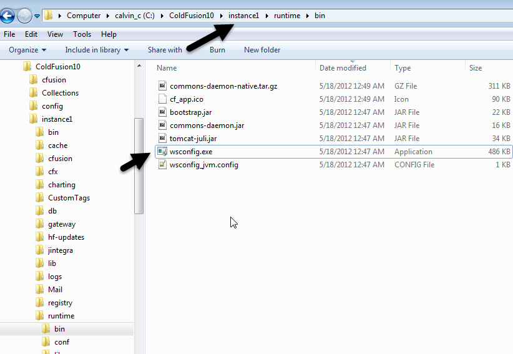Select the registry folder in the tree

tap(60, 303)
